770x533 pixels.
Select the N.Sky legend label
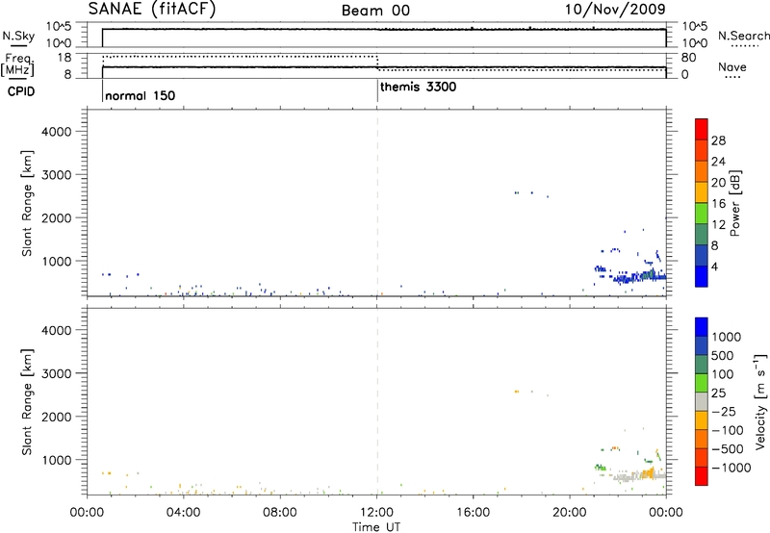(18, 37)
